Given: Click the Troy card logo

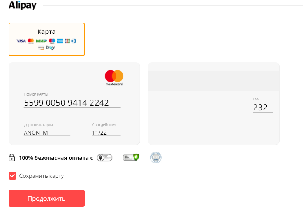Looking at the screenshot, I should click(50, 48).
